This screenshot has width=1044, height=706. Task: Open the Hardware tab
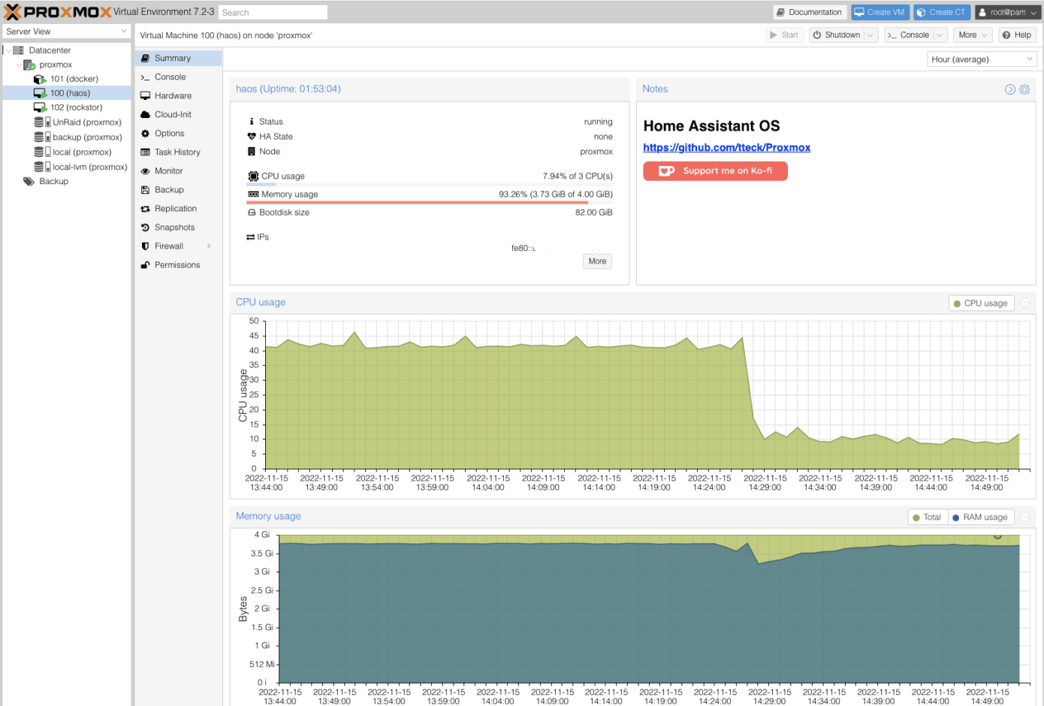tap(173, 96)
